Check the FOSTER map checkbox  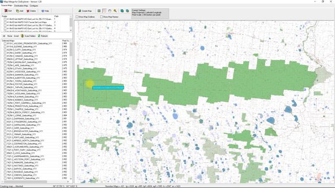[5, 84]
